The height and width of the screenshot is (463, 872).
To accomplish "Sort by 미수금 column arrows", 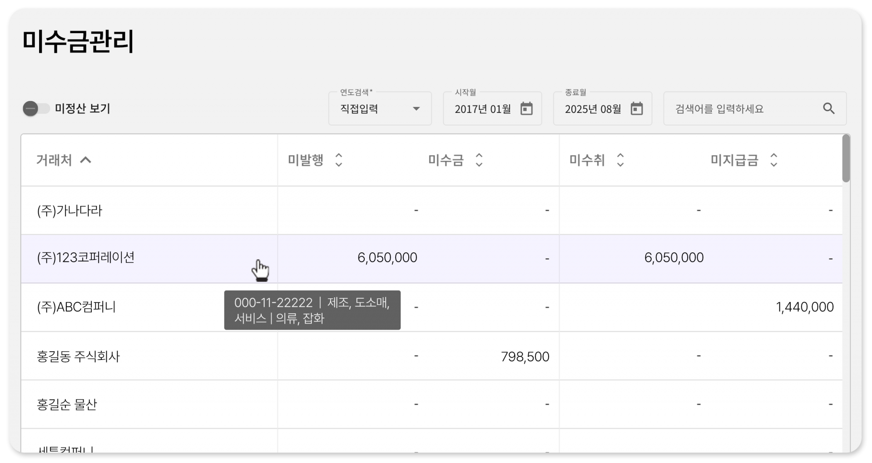I will [479, 160].
